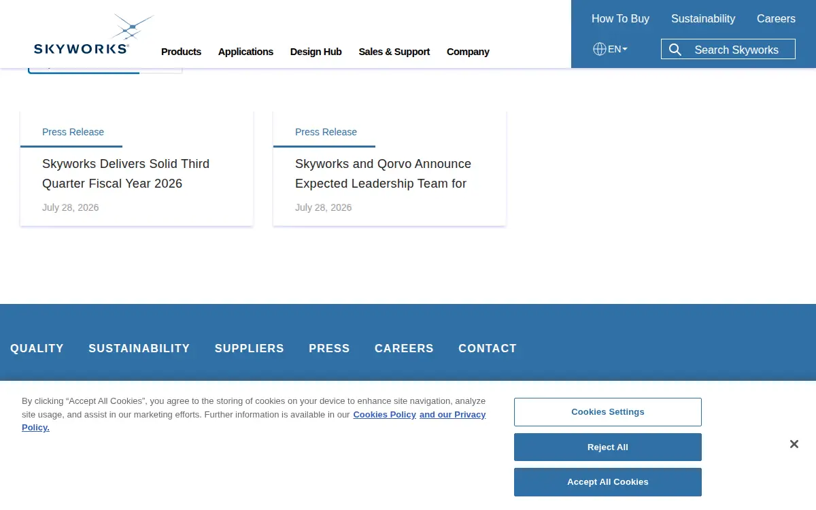Open the EN language dropdown
Viewport: 816px width, 510px height.
click(617, 49)
